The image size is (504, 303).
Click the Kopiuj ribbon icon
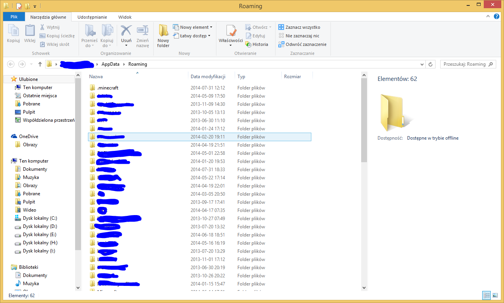pos(13,33)
